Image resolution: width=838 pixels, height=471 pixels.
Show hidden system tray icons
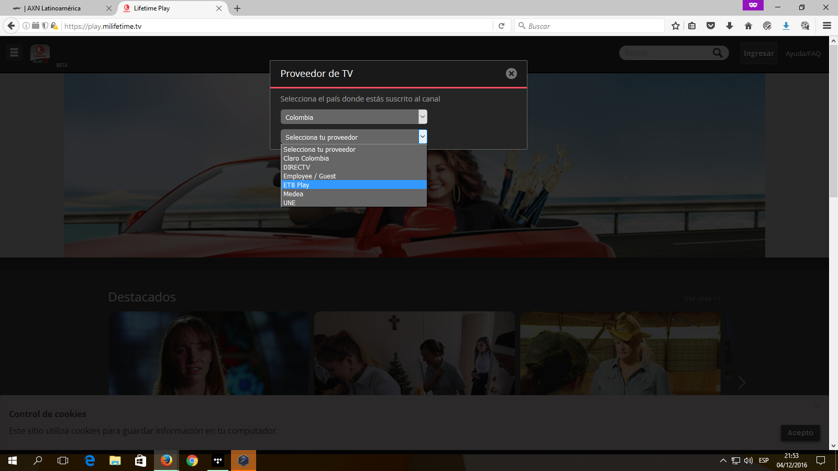pyautogui.click(x=723, y=461)
